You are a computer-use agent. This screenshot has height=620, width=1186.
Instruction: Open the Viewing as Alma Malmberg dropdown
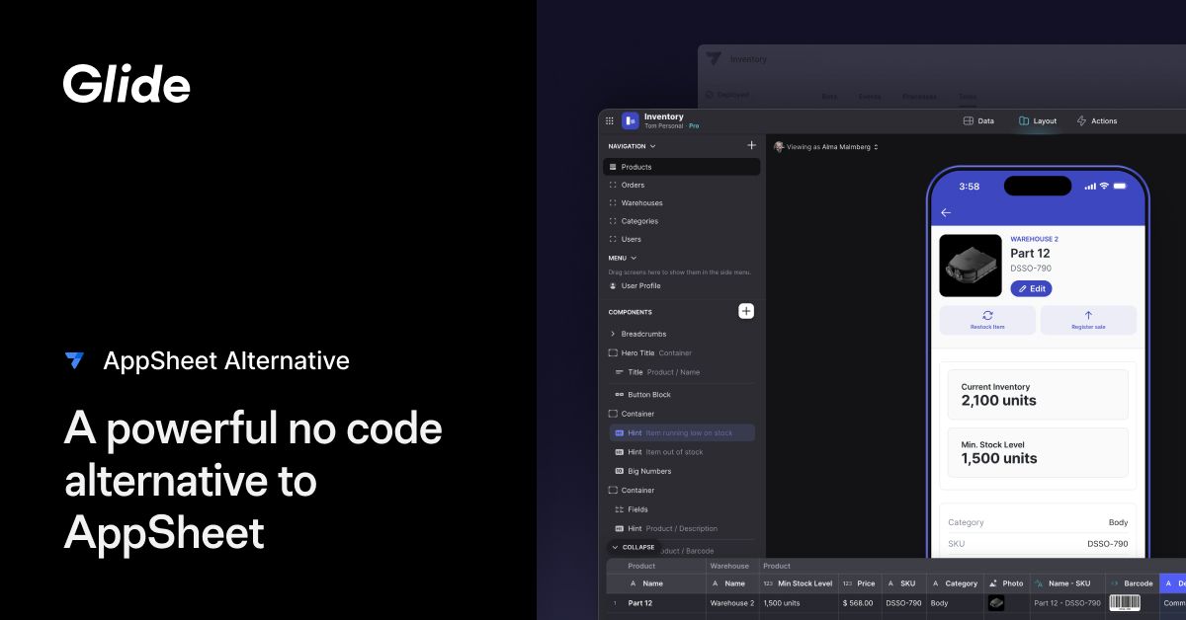coord(826,146)
